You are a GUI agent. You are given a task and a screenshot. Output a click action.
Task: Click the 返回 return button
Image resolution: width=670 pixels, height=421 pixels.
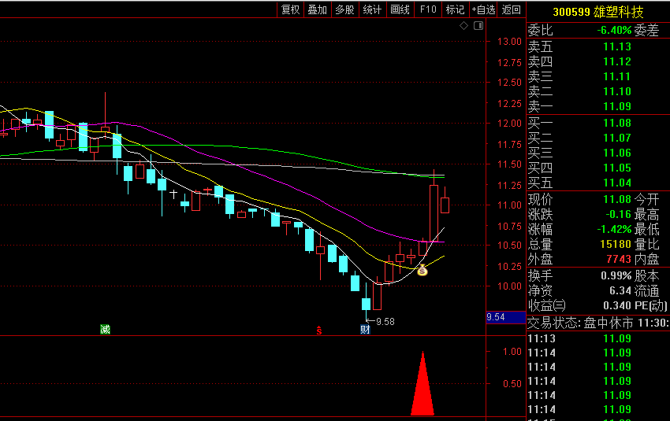tap(511, 9)
